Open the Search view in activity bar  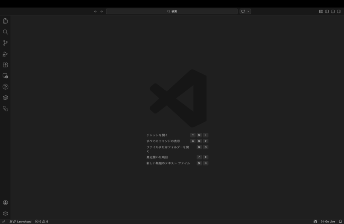(x=5, y=32)
